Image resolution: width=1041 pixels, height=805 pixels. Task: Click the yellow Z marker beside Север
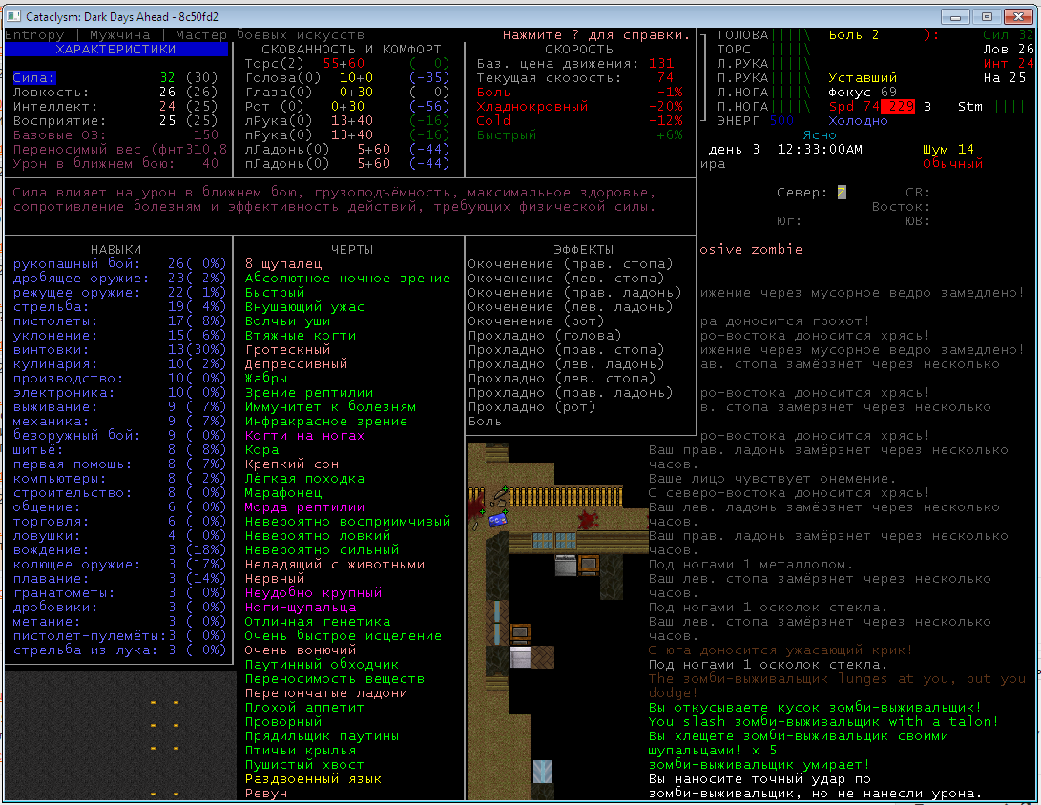(842, 193)
